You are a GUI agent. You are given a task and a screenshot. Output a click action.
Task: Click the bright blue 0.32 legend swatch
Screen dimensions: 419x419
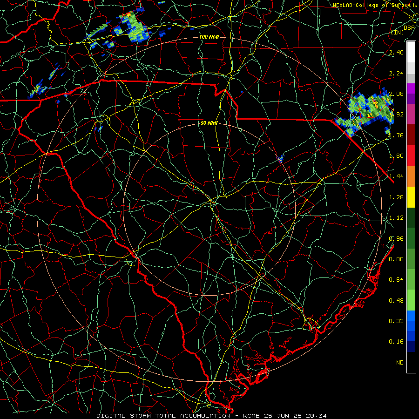tap(411, 316)
